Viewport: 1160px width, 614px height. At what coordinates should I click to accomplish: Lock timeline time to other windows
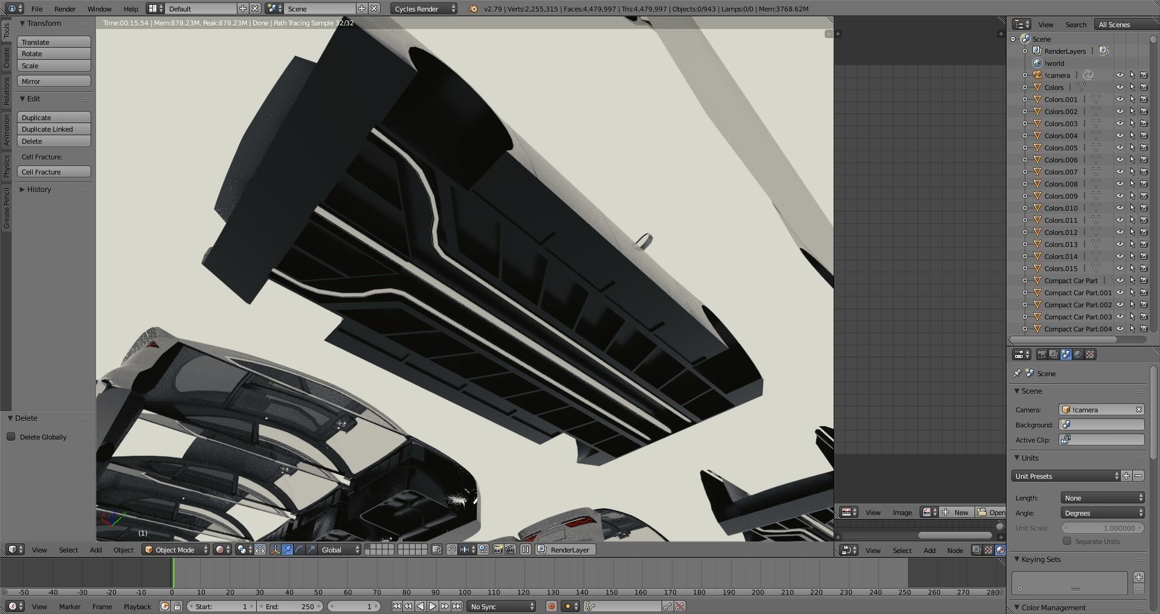178,606
